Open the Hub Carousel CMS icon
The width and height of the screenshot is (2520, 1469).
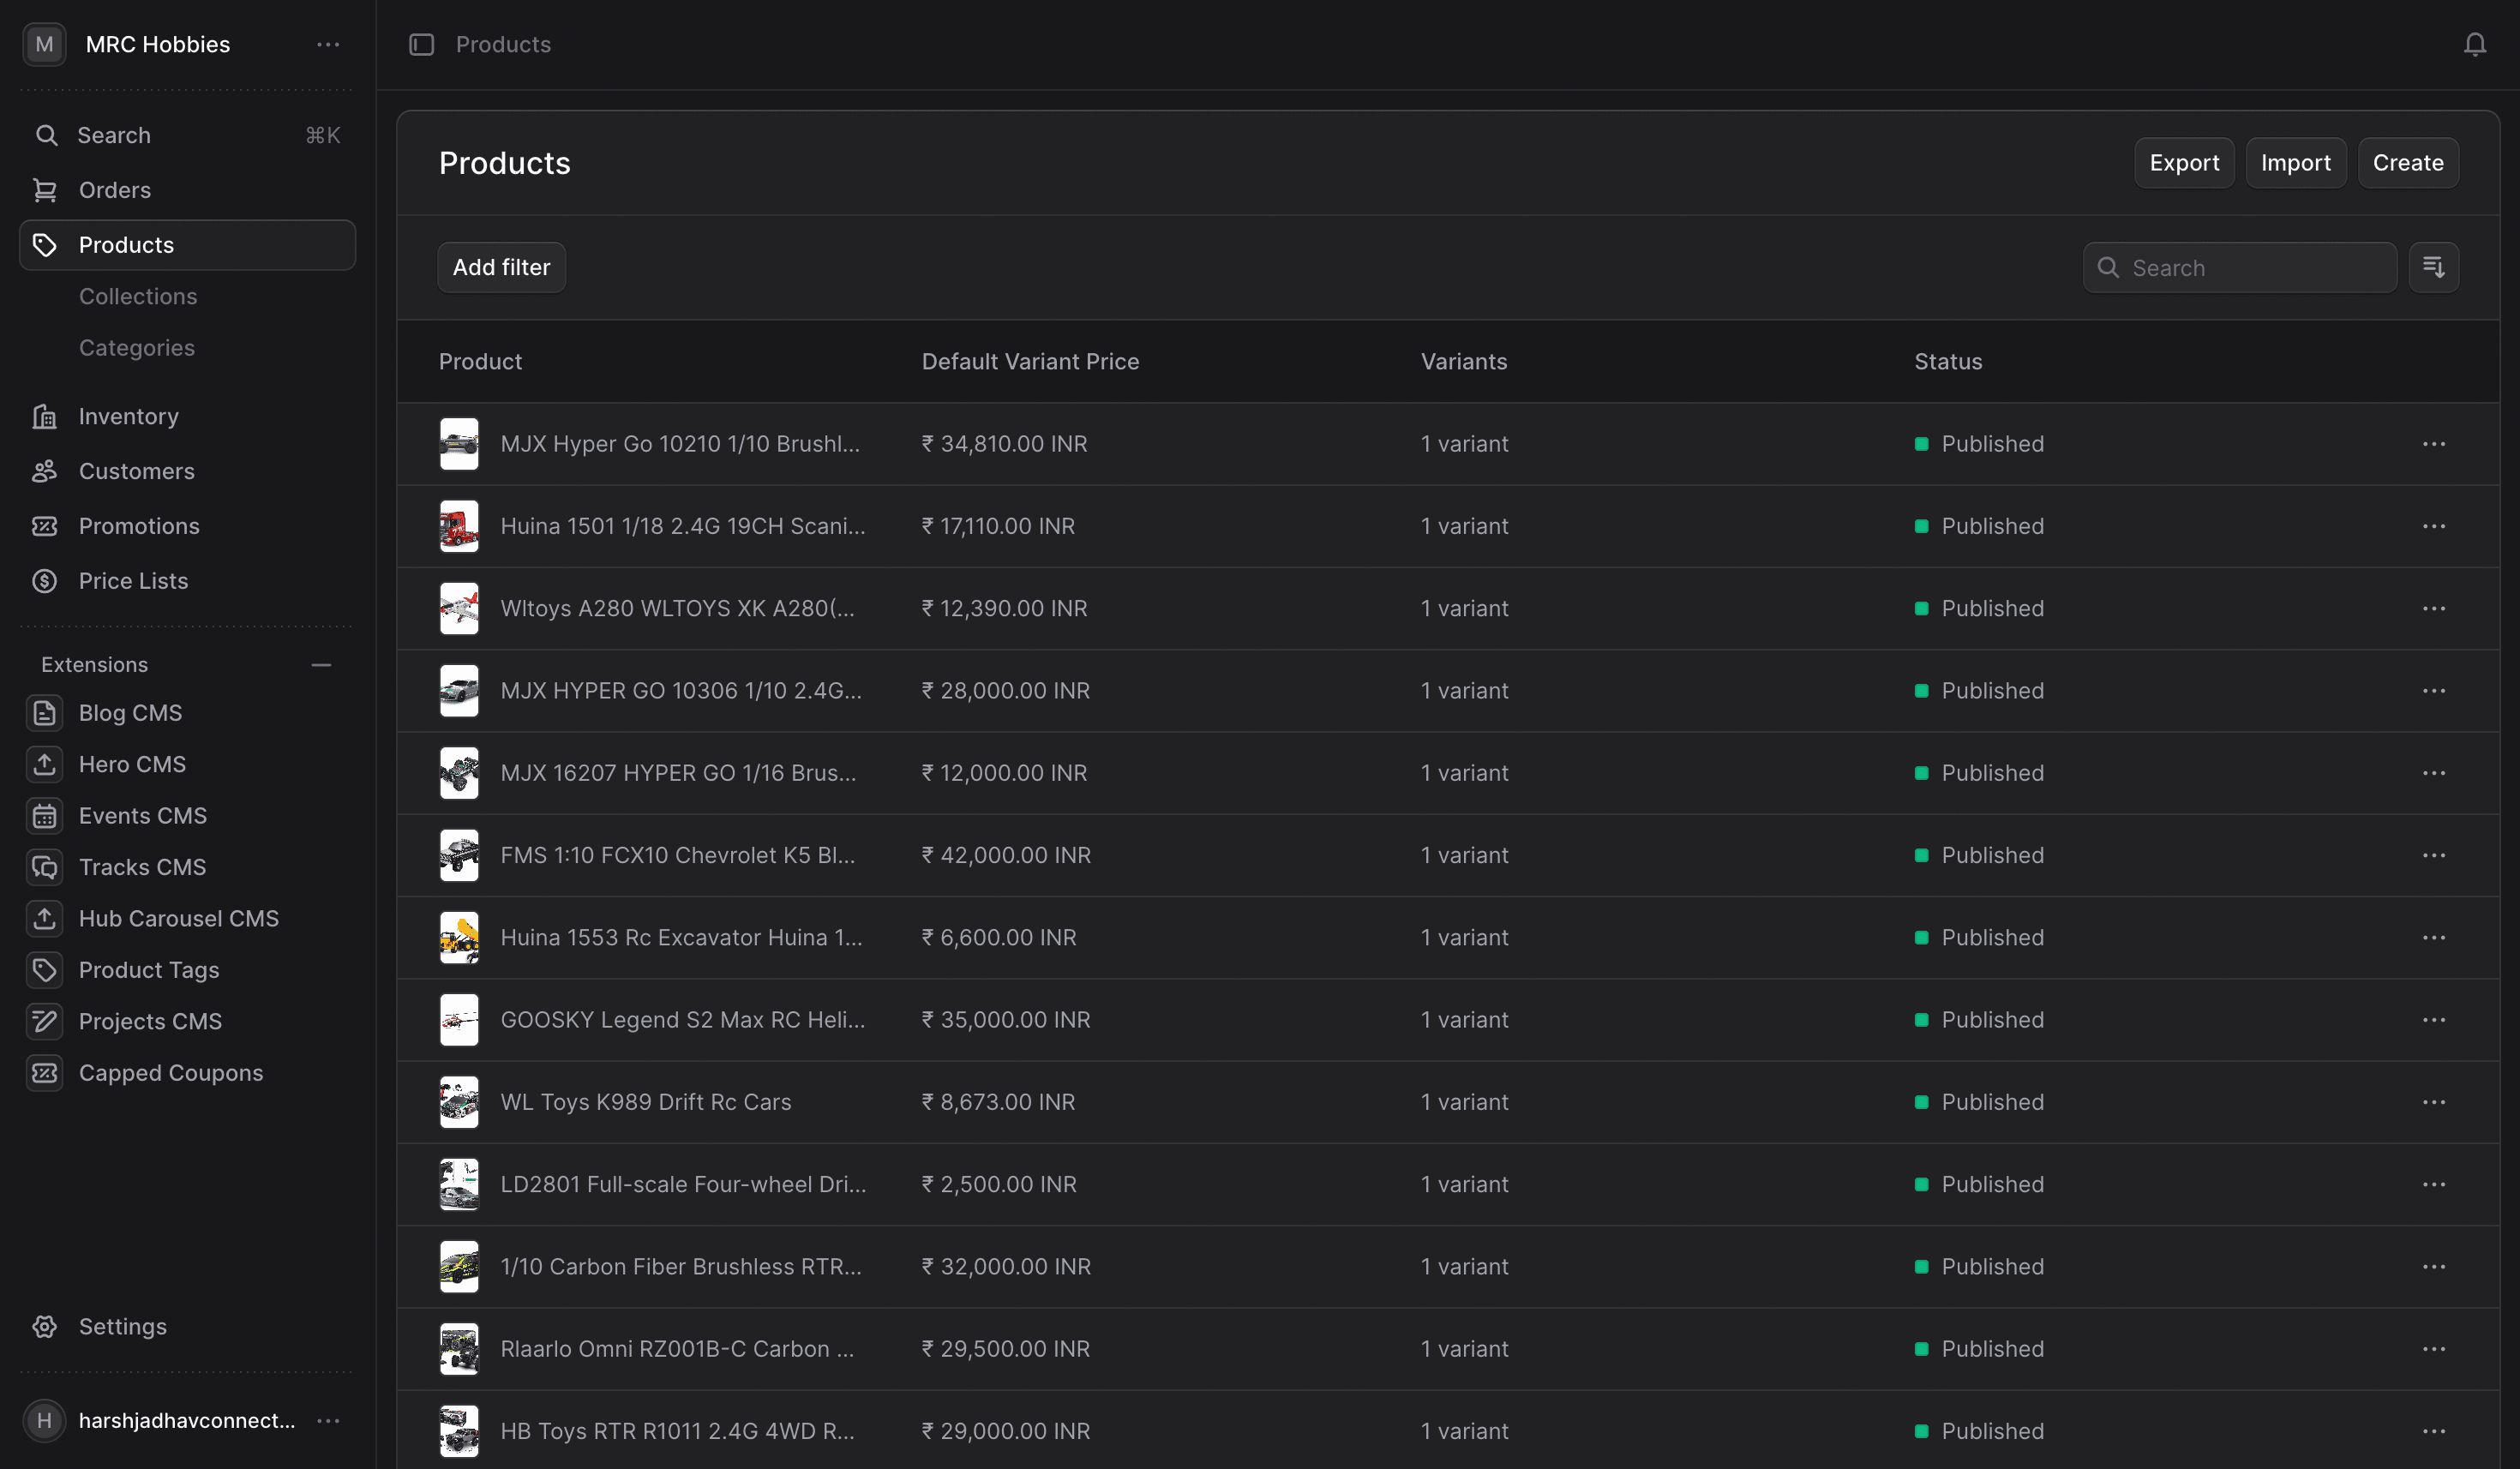click(x=44, y=918)
